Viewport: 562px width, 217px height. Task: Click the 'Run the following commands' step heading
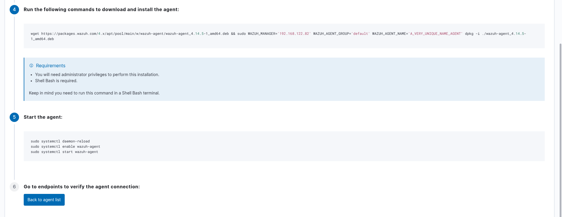(x=101, y=9)
